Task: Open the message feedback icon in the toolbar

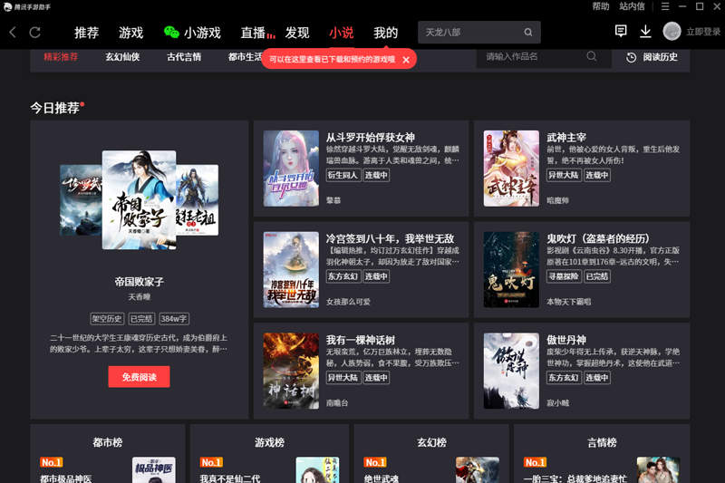Action: point(621,32)
